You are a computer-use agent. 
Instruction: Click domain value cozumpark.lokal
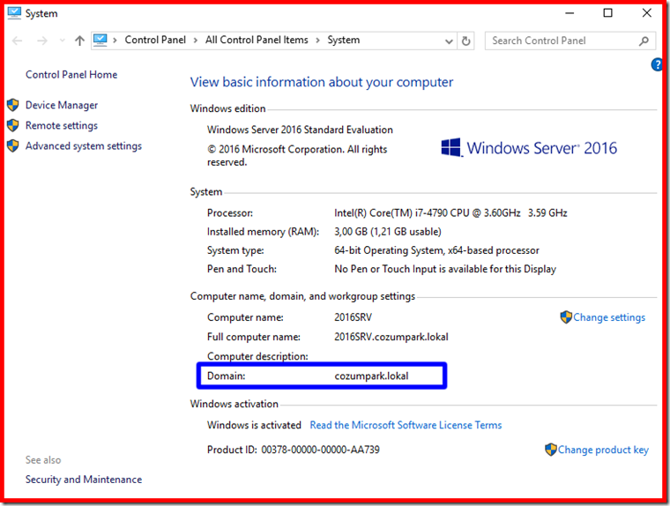[x=371, y=376]
